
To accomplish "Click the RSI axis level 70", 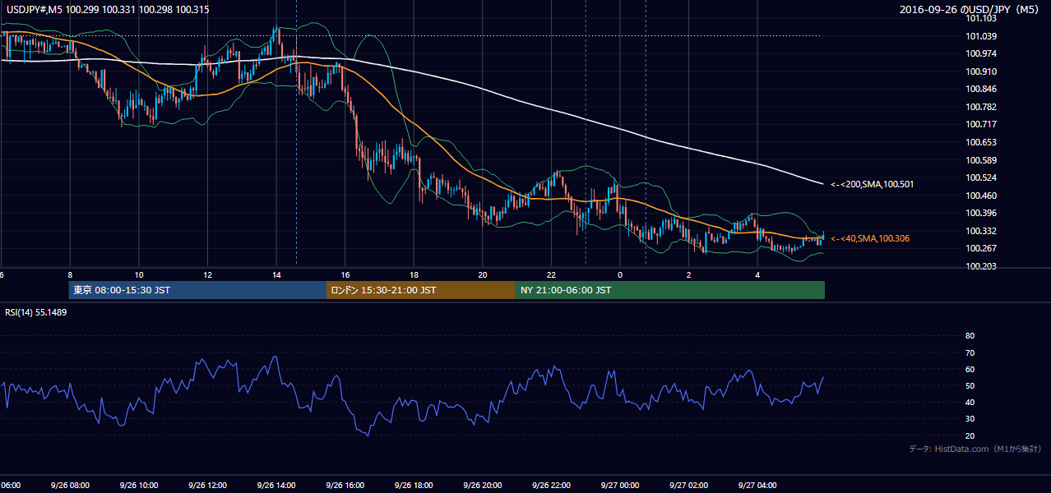I will click(970, 352).
